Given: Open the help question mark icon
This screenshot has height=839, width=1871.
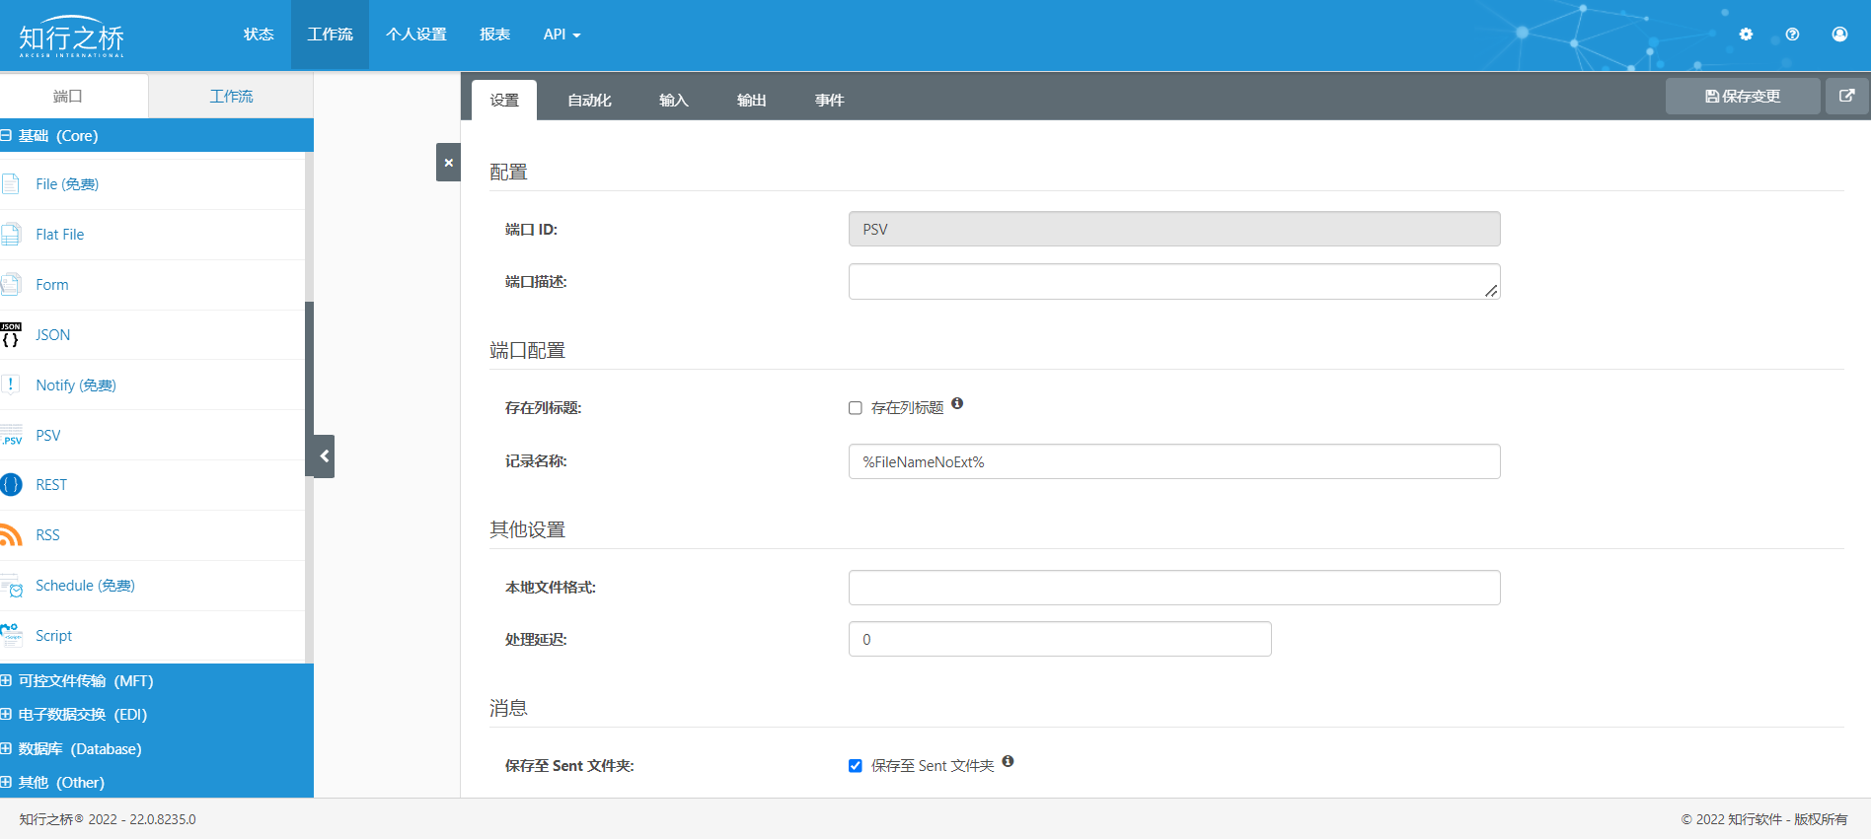Looking at the screenshot, I should click(1792, 35).
